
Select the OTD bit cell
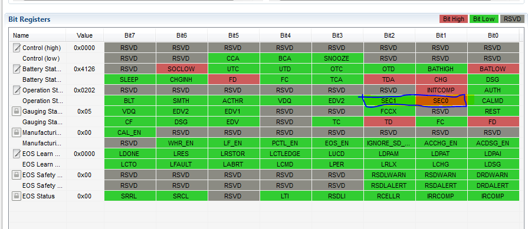[389, 69]
